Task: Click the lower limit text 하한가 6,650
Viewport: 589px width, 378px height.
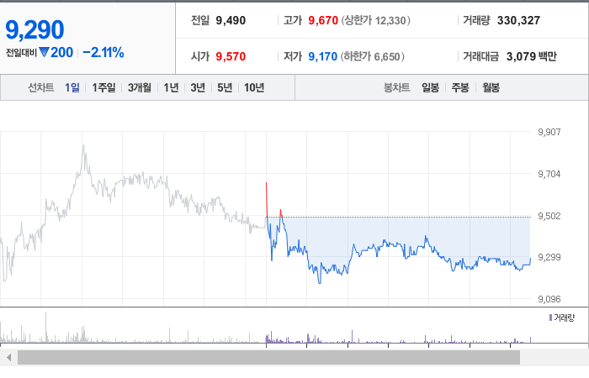Action: click(x=372, y=56)
